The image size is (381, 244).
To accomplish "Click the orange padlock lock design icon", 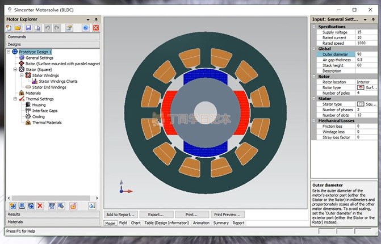I will (73, 205).
